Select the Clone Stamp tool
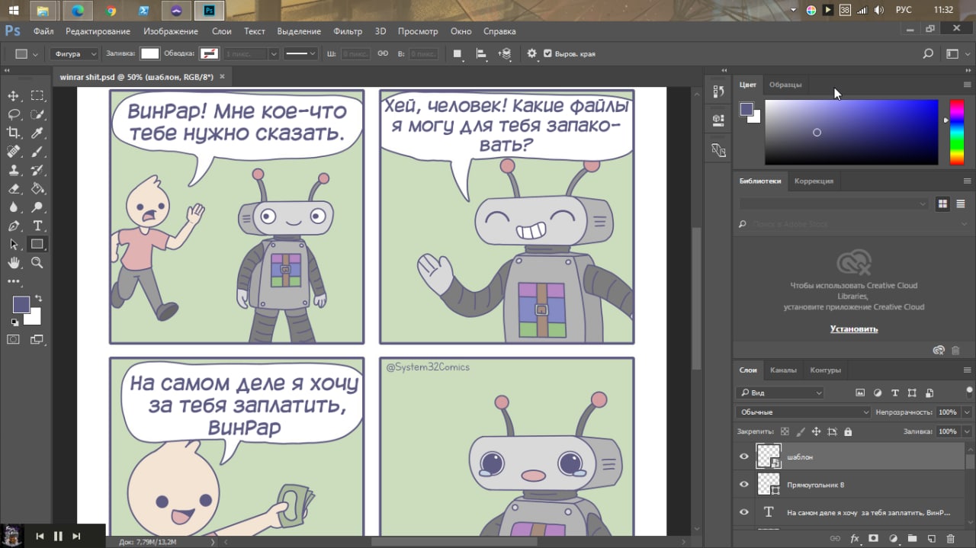The height and width of the screenshot is (548, 976). point(14,170)
